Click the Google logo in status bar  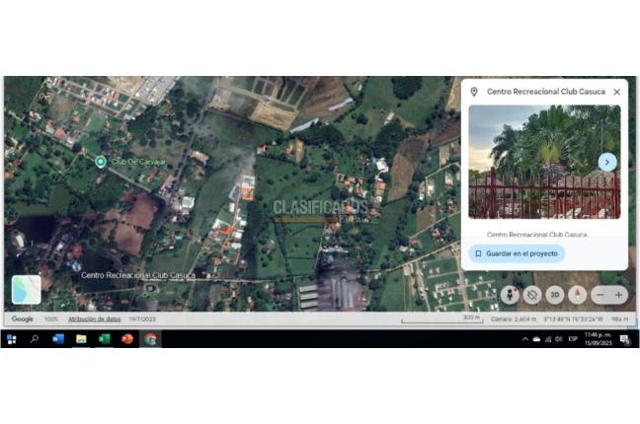(x=23, y=318)
